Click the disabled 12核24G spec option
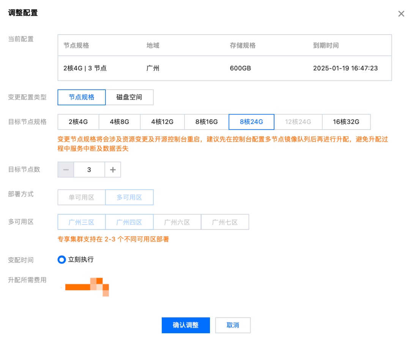Screen dimensions: 410x337 (298, 122)
